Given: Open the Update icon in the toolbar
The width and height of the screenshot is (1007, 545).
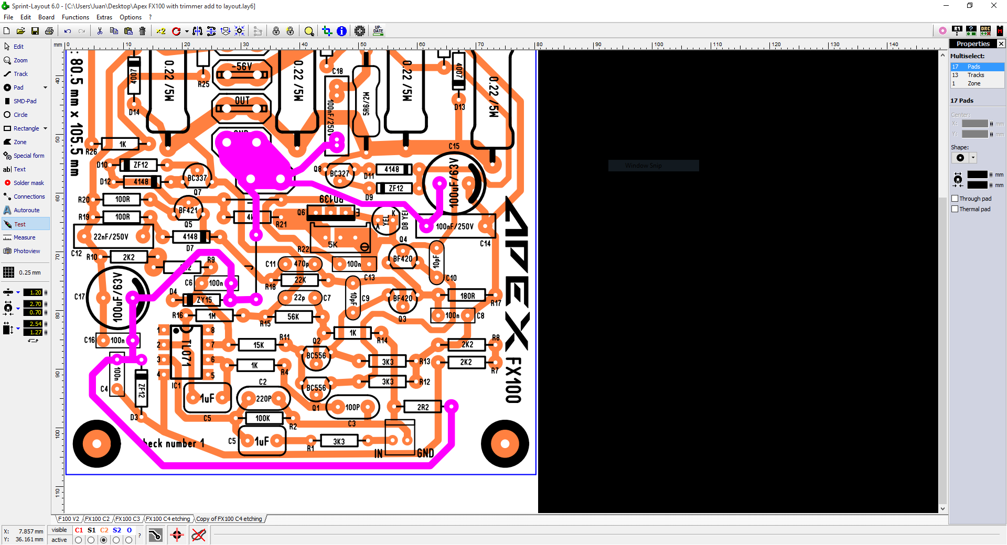Looking at the screenshot, I should (x=378, y=31).
